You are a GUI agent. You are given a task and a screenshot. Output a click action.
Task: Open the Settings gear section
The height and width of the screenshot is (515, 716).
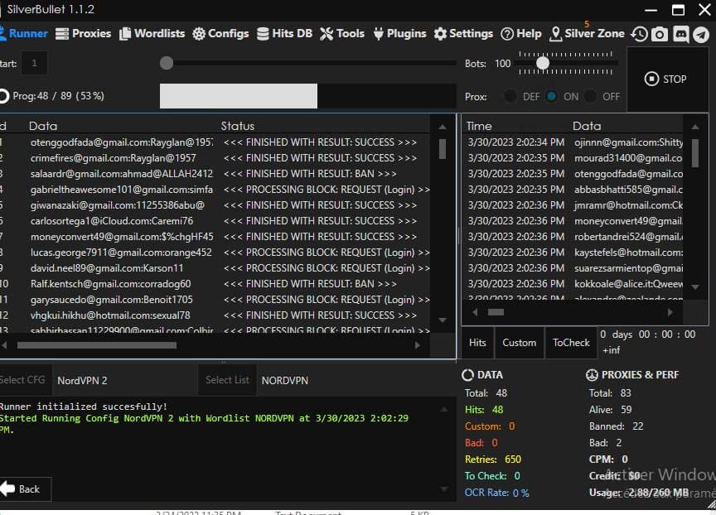[x=463, y=33]
